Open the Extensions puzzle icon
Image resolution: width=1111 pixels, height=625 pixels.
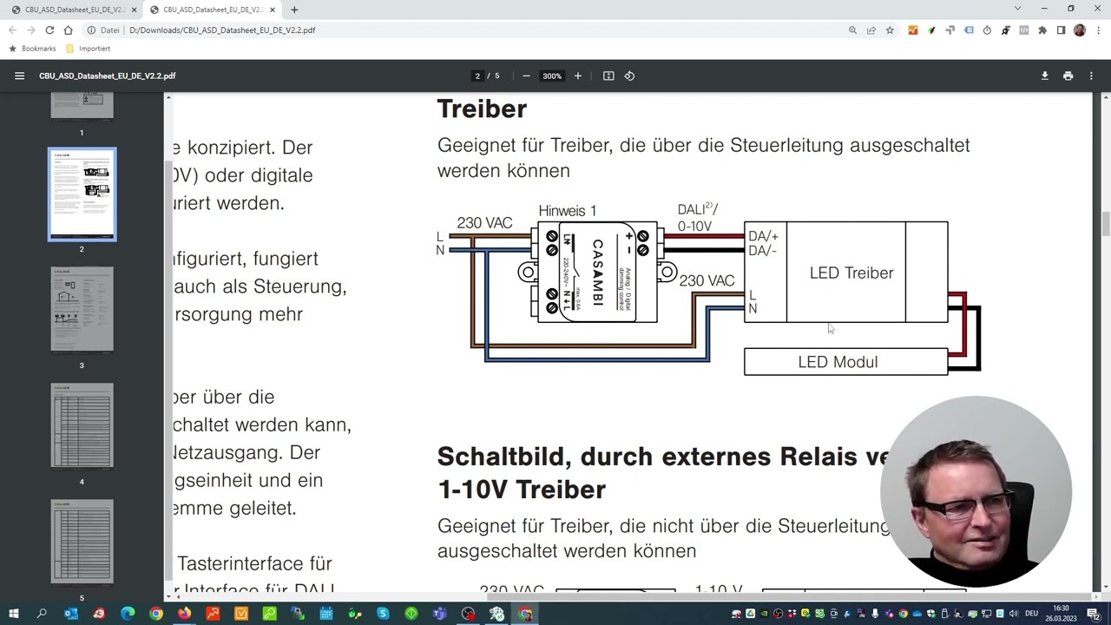(1042, 30)
